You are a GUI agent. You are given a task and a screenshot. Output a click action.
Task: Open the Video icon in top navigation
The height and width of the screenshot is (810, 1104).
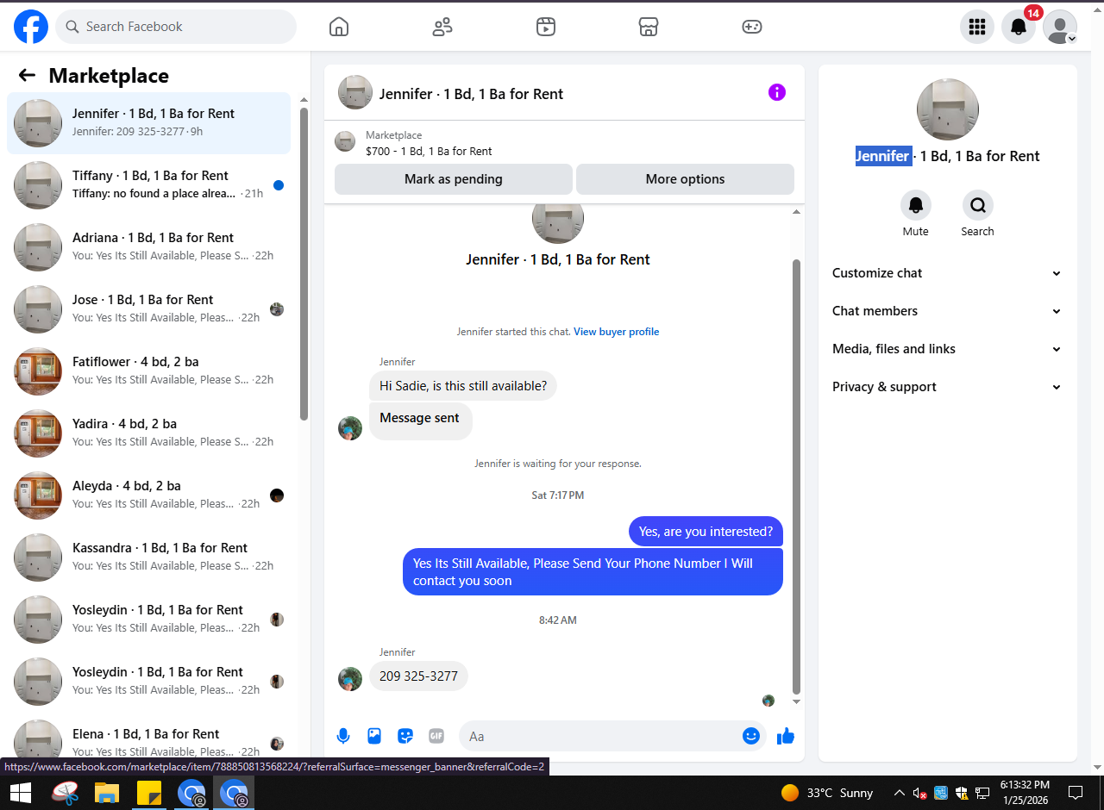[x=545, y=27]
